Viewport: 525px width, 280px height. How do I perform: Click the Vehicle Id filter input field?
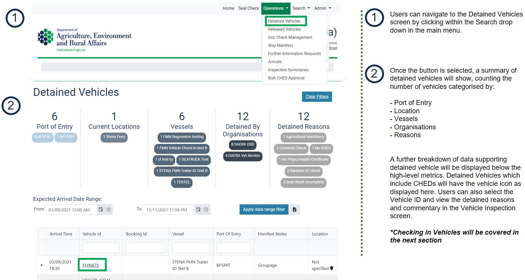[x=101, y=248]
